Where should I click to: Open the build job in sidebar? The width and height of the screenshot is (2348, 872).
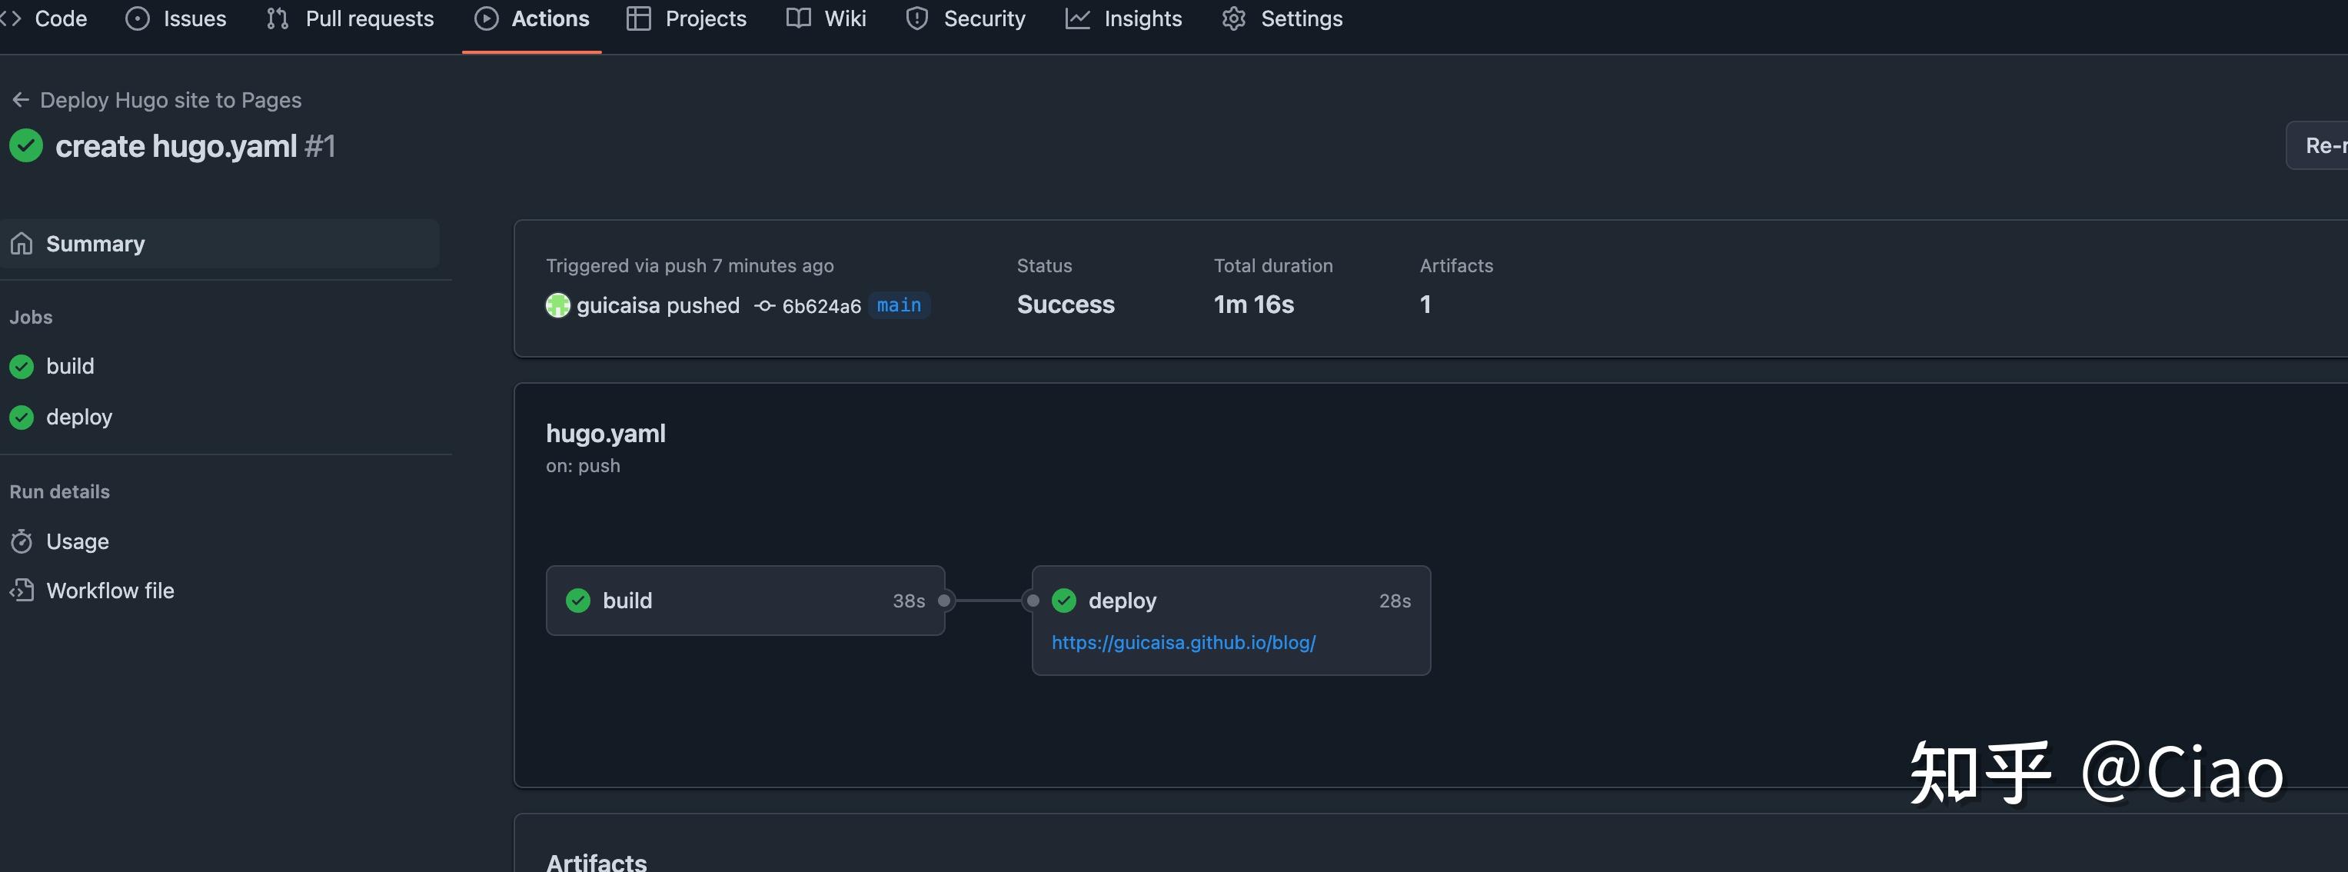pyautogui.click(x=69, y=366)
